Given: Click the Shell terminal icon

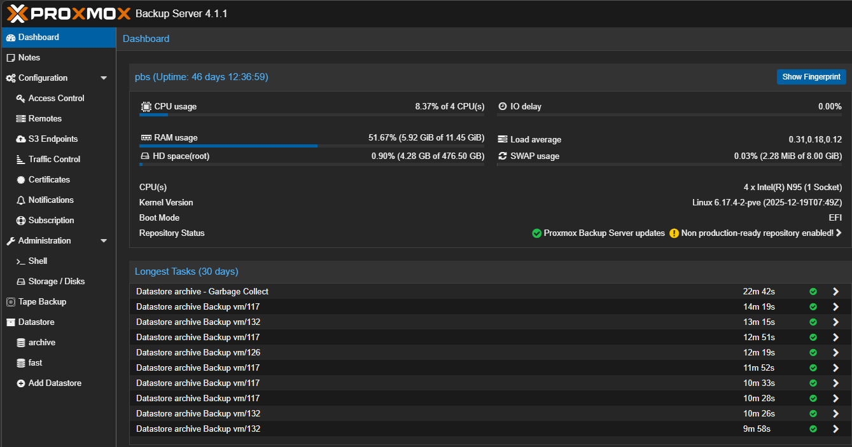Looking at the screenshot, I should [x=21, y=261].
